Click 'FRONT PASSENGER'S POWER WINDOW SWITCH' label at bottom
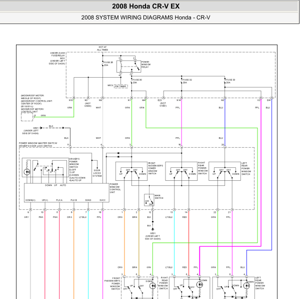The width and height of the screenshot is (300, 299). (x=112, y=283)
